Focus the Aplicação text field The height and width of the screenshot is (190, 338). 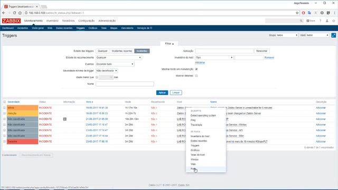(224, 51)
